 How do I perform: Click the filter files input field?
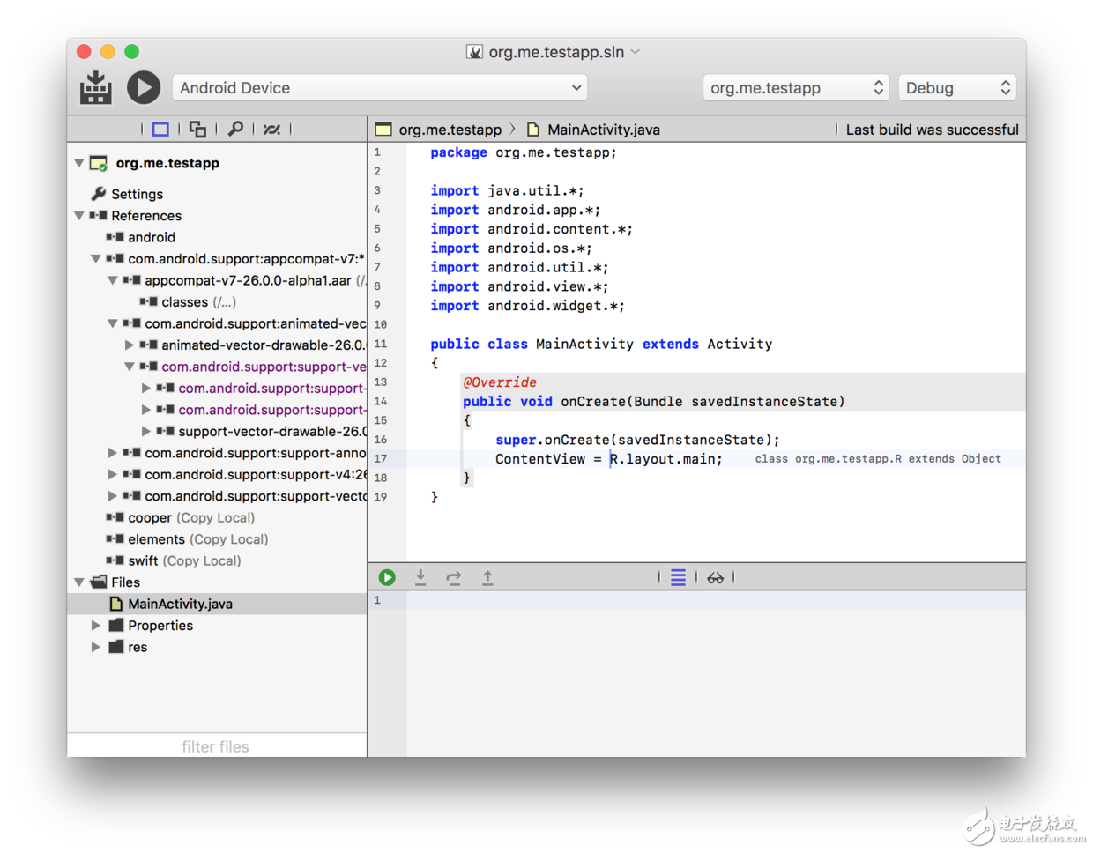point(216,746)
